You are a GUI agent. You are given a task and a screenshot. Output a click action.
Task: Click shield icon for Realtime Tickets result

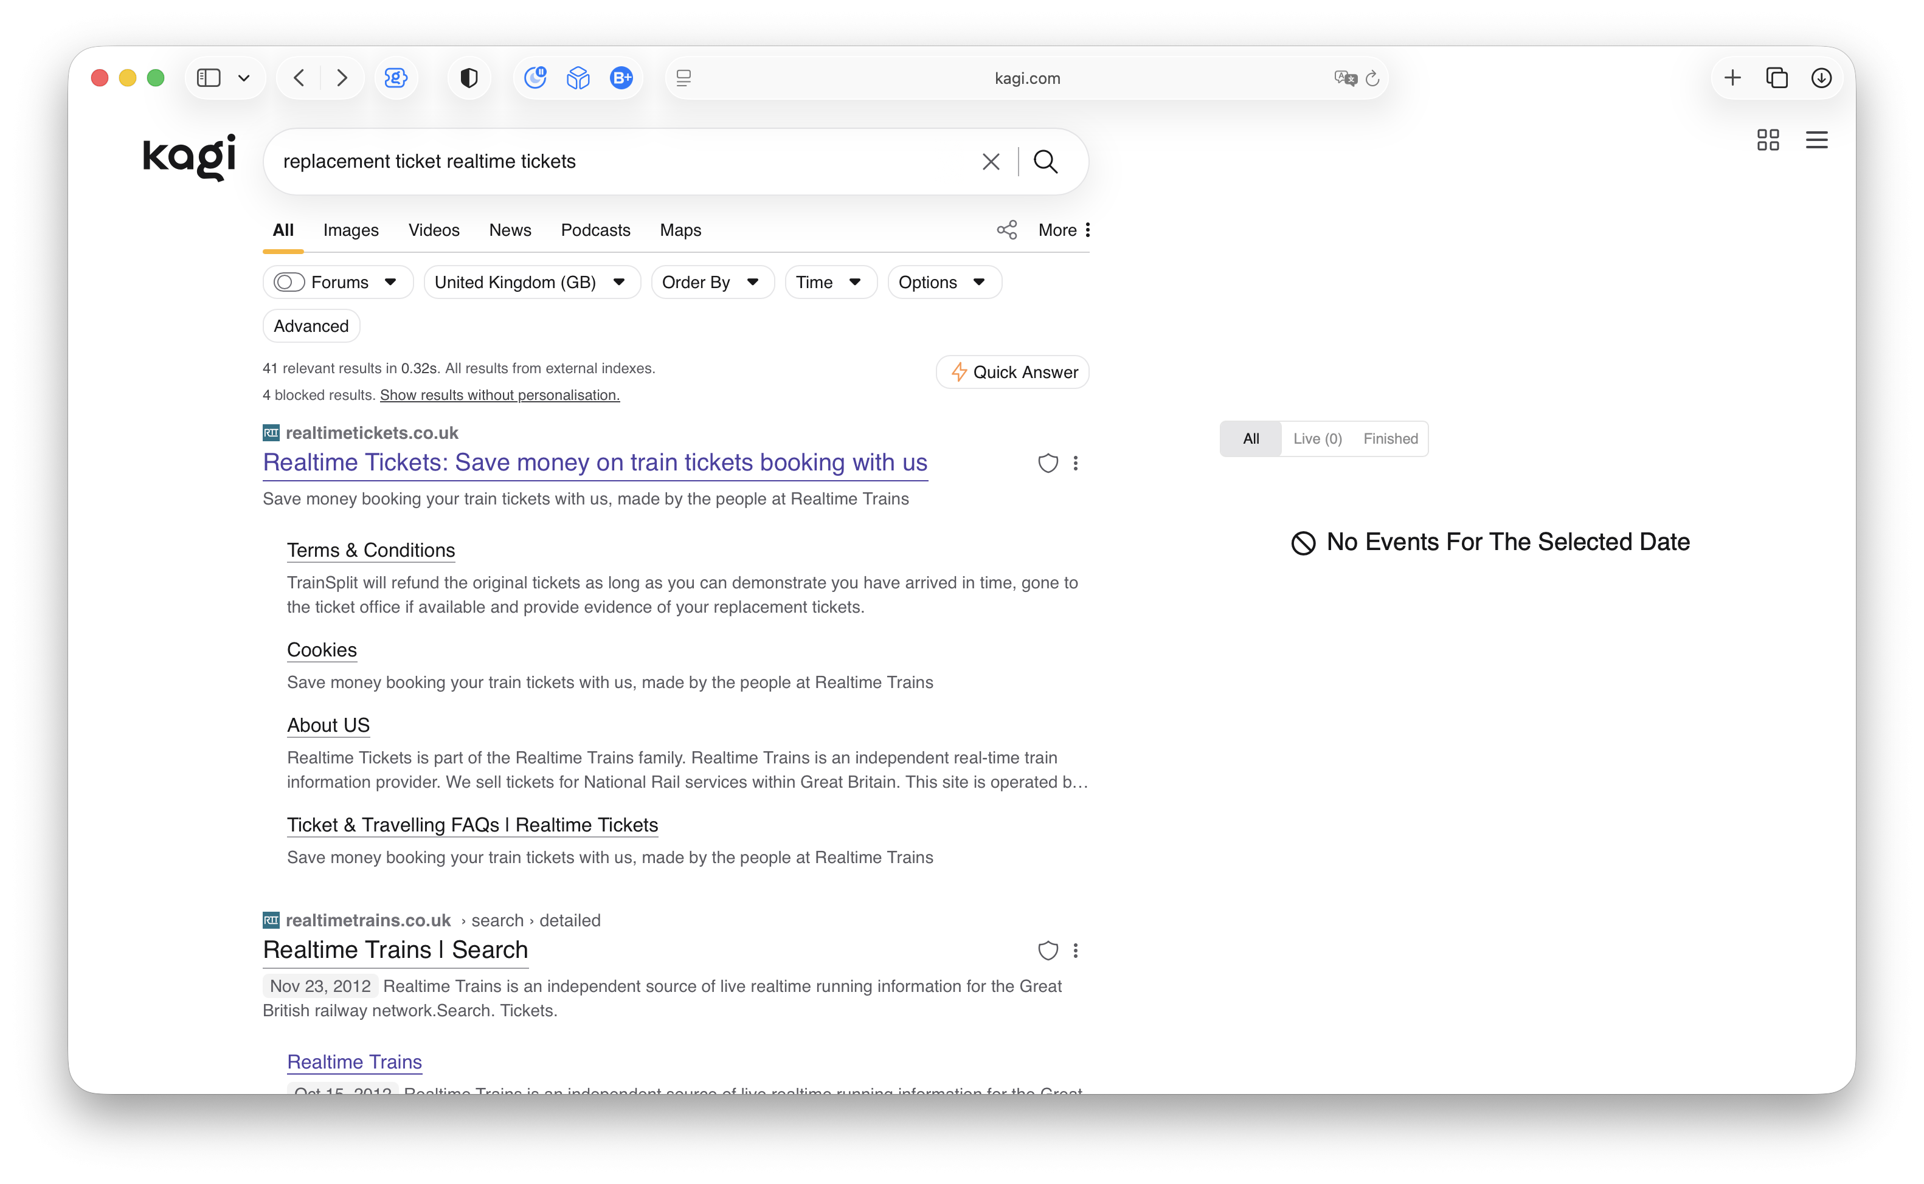[x=1048, y=463]
